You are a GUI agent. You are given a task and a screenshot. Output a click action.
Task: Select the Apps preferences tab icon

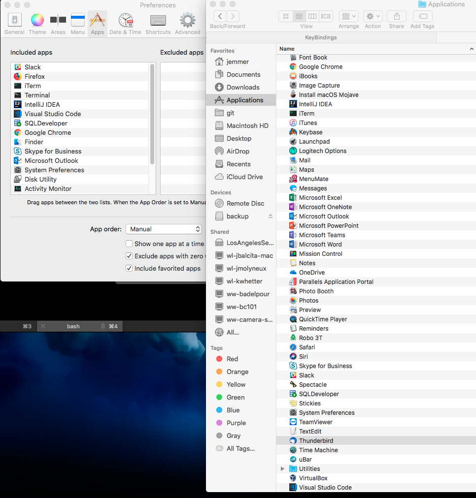pos(97,24)
